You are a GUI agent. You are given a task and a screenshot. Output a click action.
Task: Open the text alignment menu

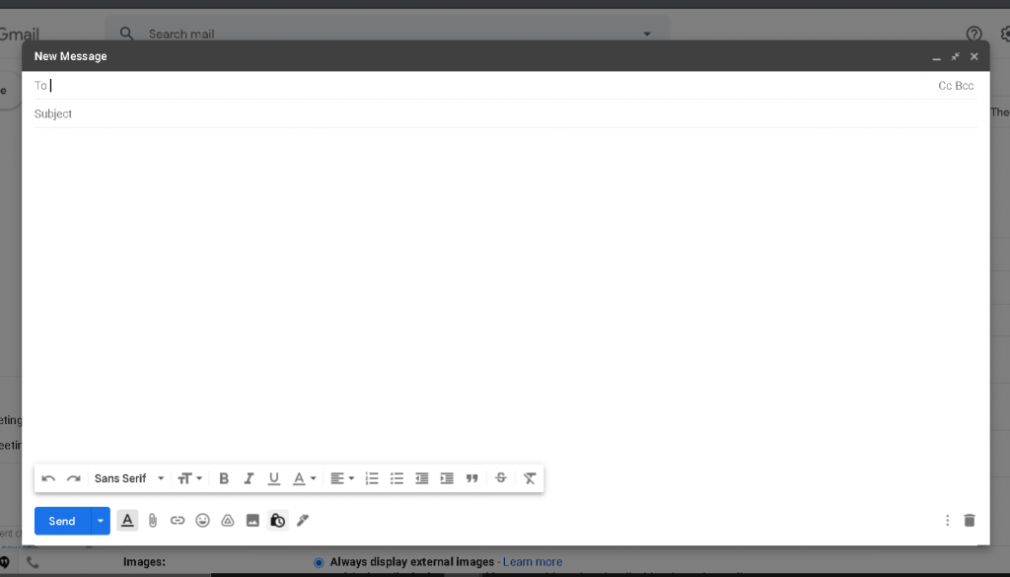[342, 478]
